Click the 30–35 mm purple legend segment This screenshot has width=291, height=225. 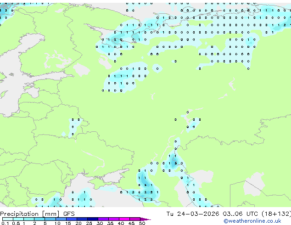pyautogui.click(x=103, y=219)
